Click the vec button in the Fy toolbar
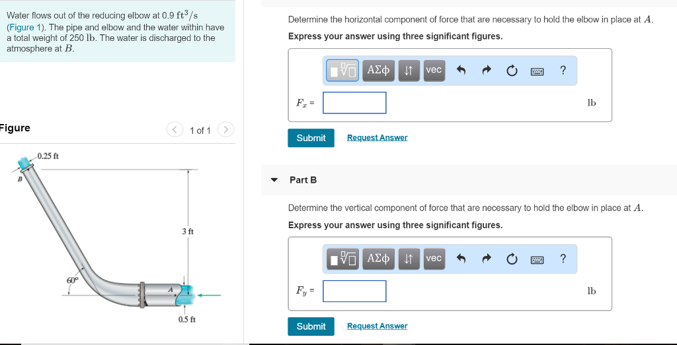Screen dimensions: 677x345 click(x=434, y=259)
